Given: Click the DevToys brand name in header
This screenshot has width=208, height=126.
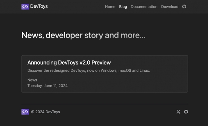Looking at the screenshot, I should 39,6.
